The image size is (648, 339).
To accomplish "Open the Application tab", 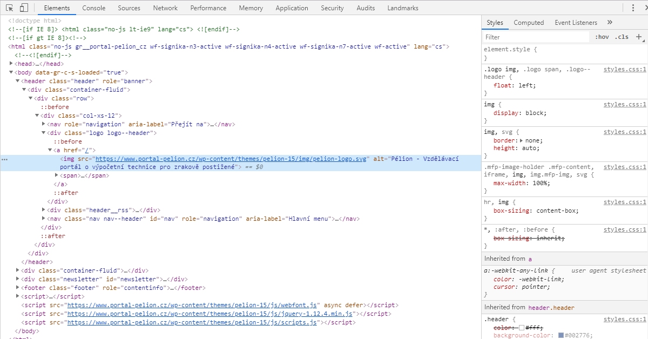I will coord(292,8).
